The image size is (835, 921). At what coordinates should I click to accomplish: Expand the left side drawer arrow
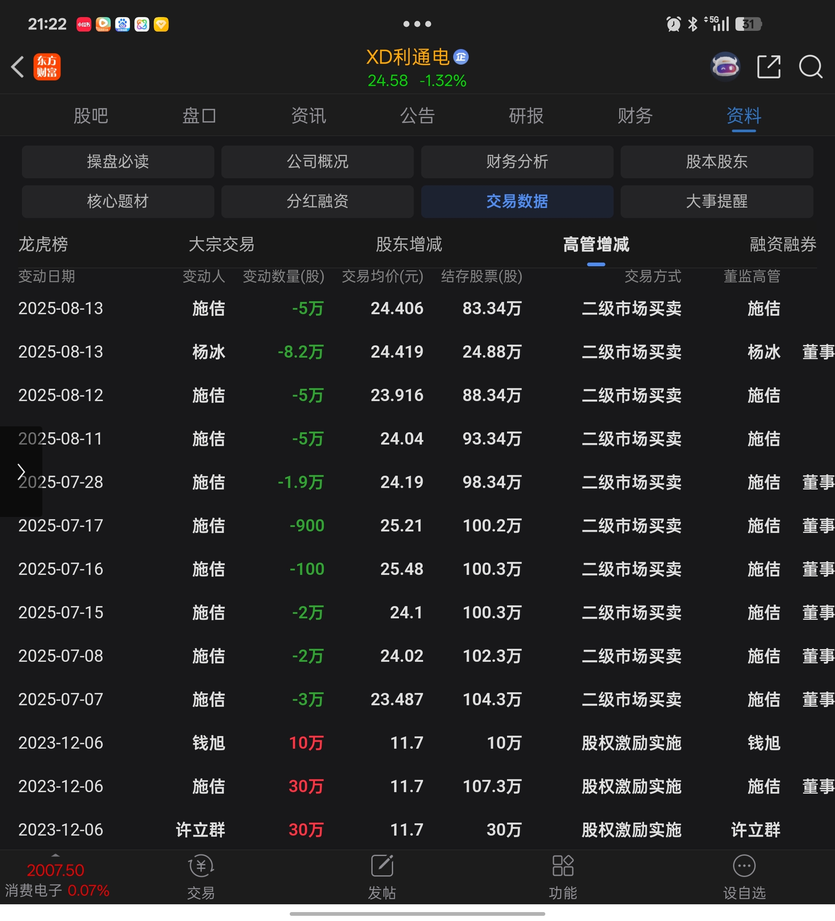pyautogui.click(x=20, y=472)
